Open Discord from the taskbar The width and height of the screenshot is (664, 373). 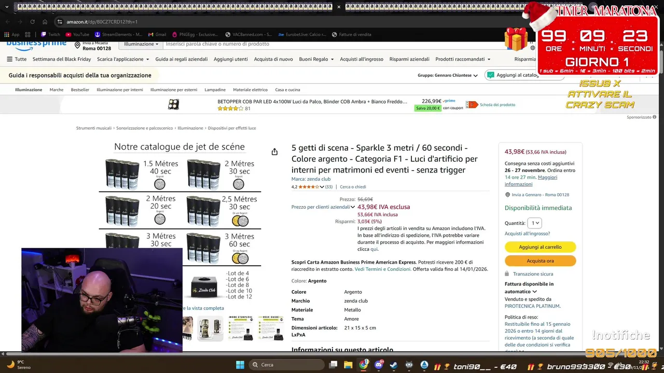pos(379,365)
